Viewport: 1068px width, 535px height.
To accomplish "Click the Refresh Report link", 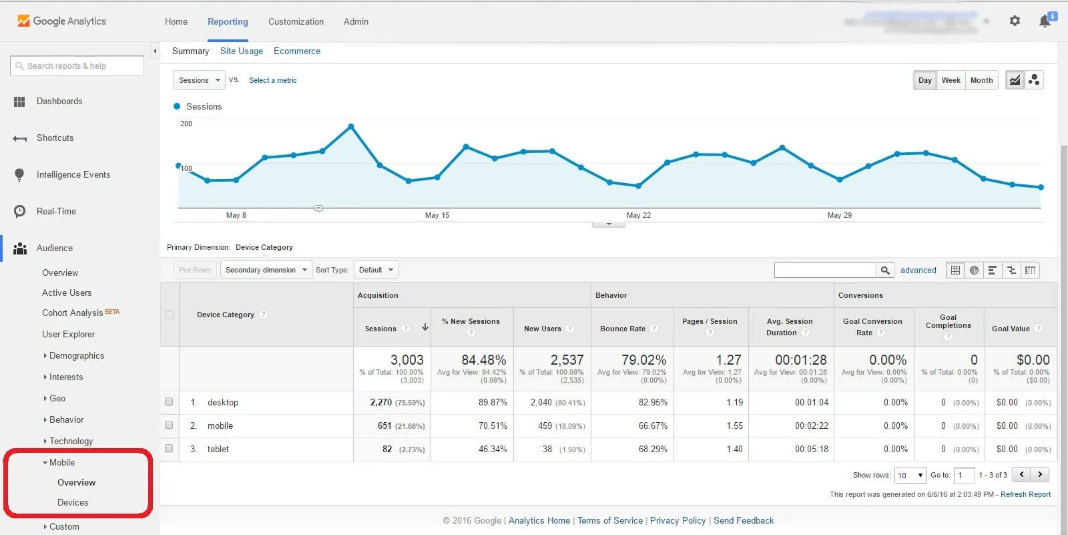I will point(1025,494).
